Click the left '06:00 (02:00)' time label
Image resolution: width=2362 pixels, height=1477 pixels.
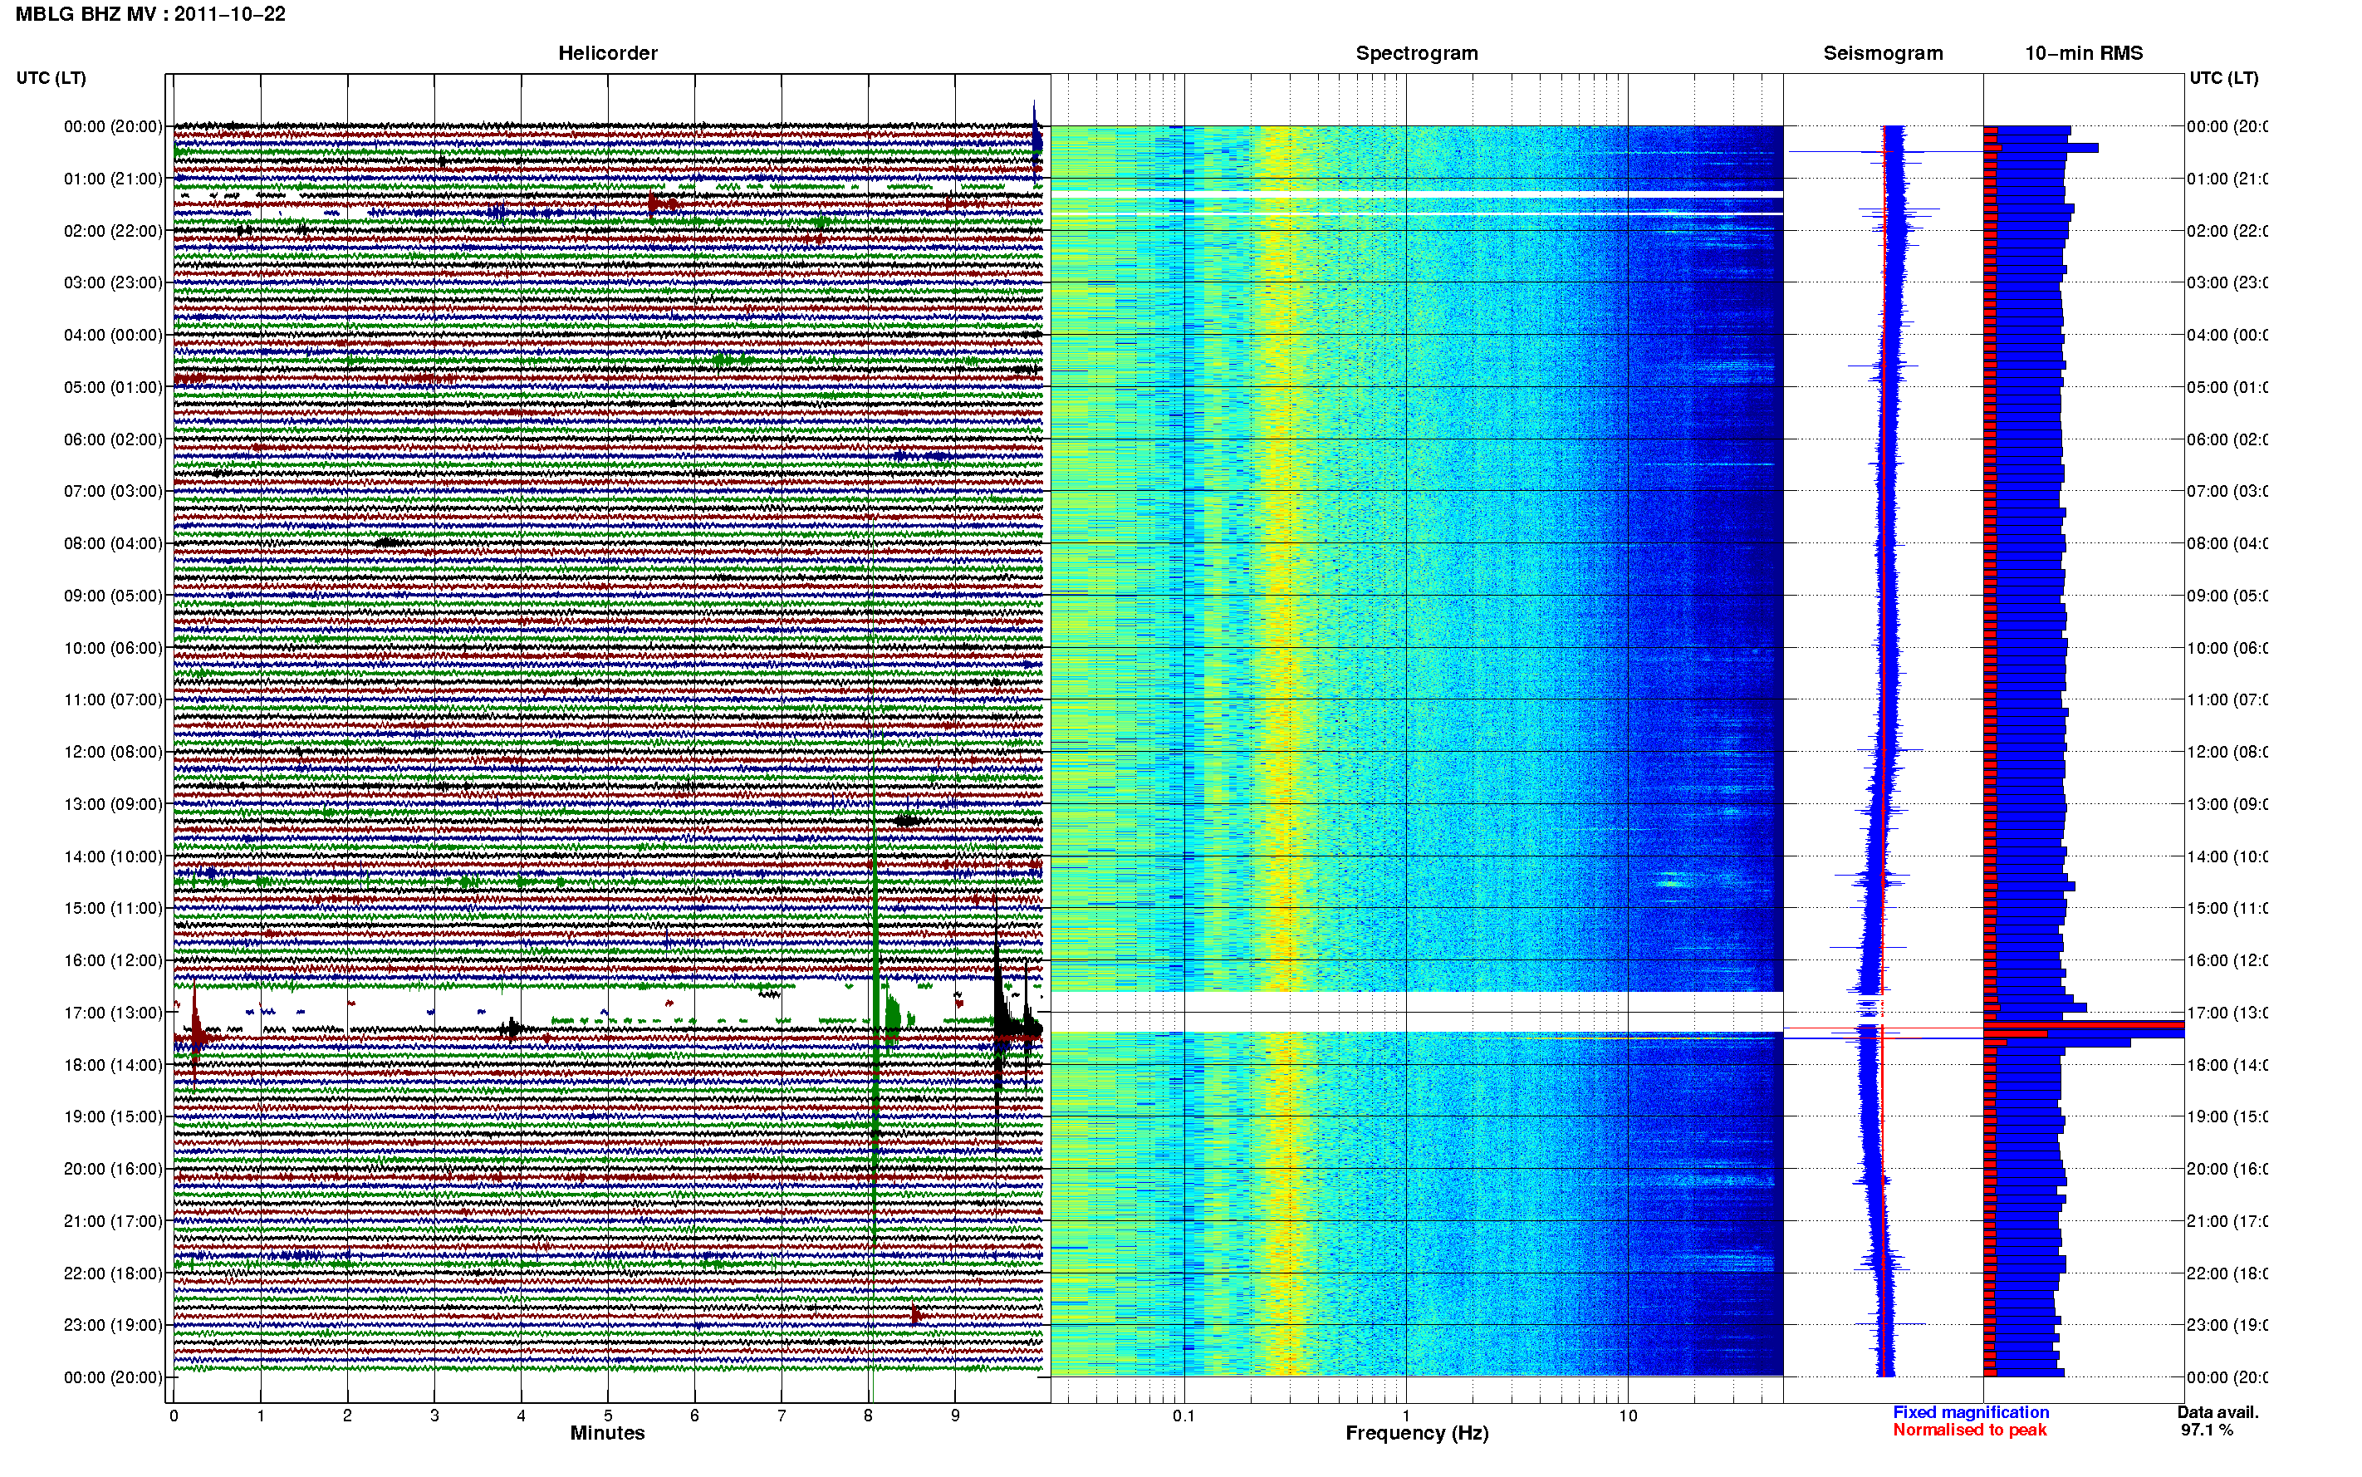click(113, 439)
